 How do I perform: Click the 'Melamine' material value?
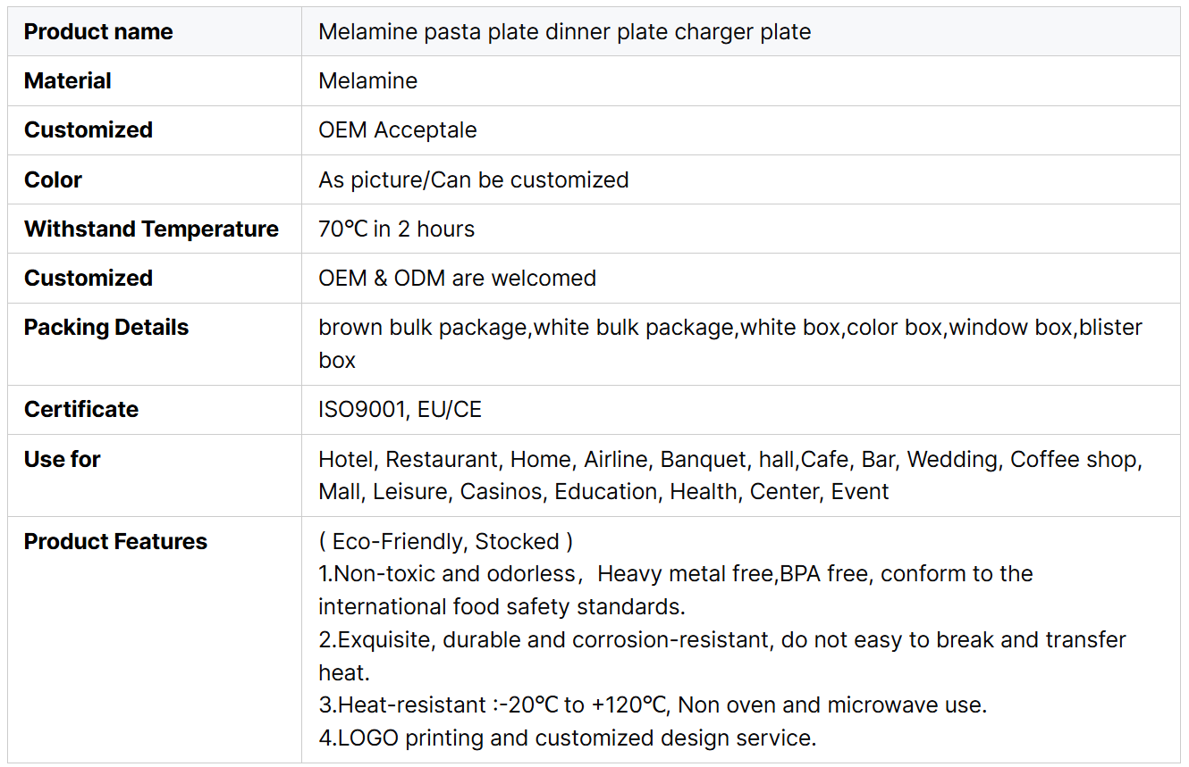[x=367, y=81]
